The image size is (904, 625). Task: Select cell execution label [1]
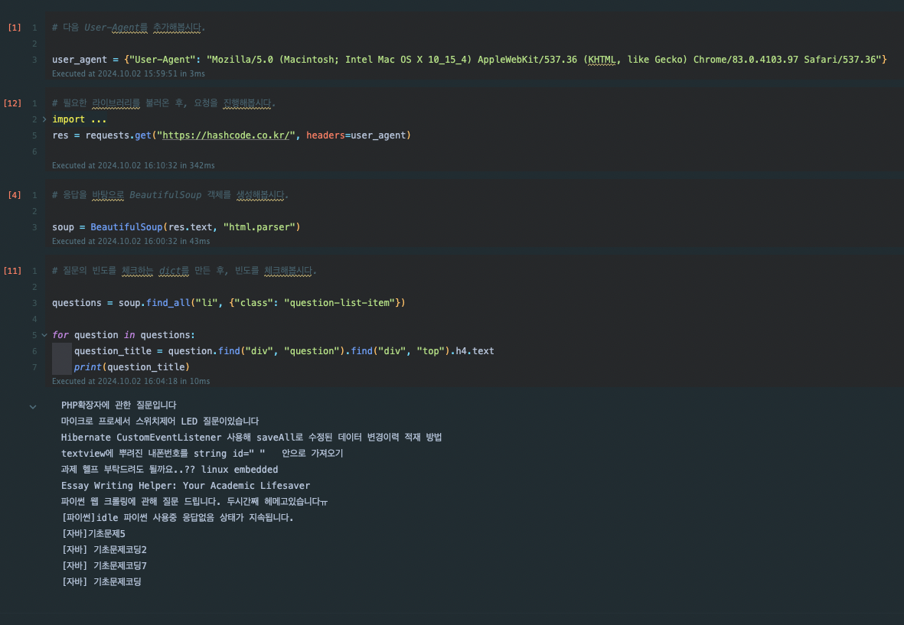click(x=15, y=28)
